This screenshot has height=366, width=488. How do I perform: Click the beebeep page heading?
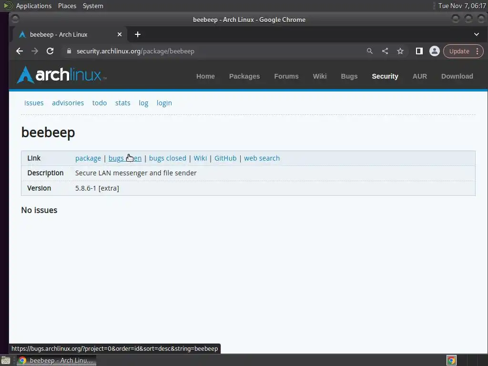pyautogui.click(x=48, y=132)
